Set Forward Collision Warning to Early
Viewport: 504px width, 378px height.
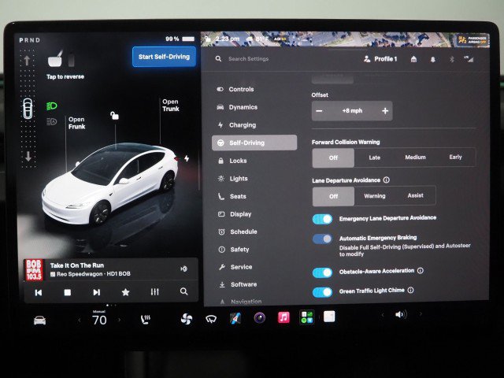pyautogui.click(x=455, y=157)
